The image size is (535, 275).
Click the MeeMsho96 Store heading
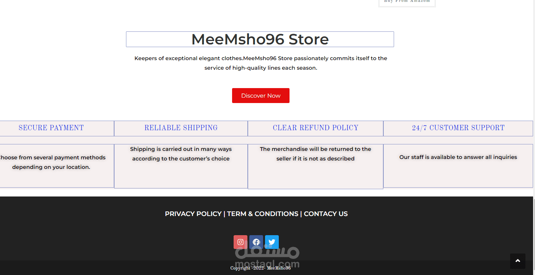click(260, 39)
